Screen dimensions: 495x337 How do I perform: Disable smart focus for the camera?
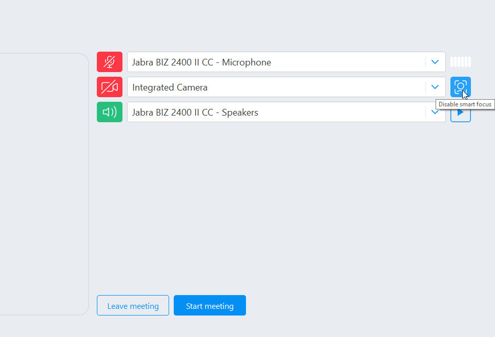pos(460,87)
